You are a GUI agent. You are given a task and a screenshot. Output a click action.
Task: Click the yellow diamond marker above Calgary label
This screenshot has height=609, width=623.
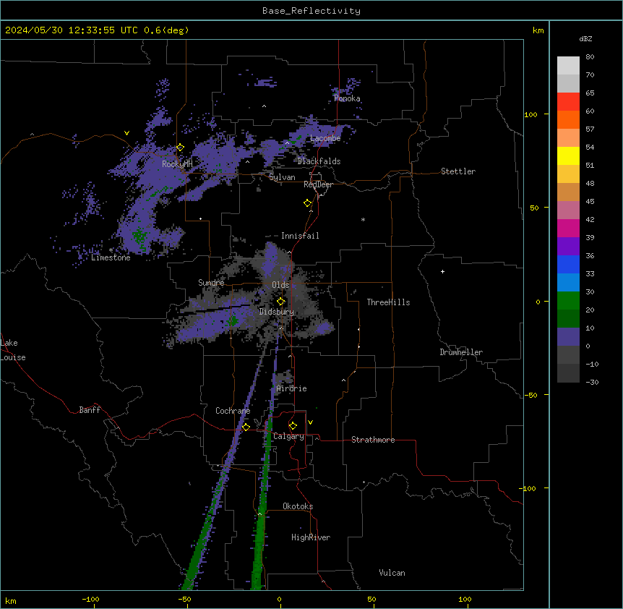[293, 426]
